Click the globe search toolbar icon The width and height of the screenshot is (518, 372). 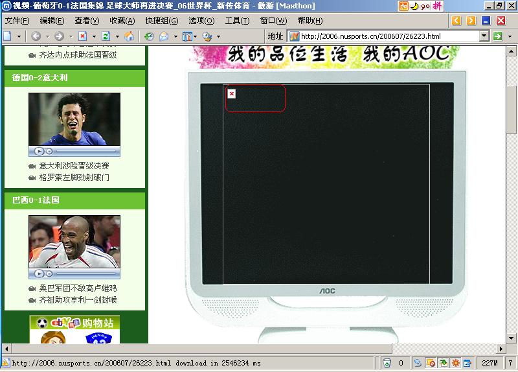(207, 36)
